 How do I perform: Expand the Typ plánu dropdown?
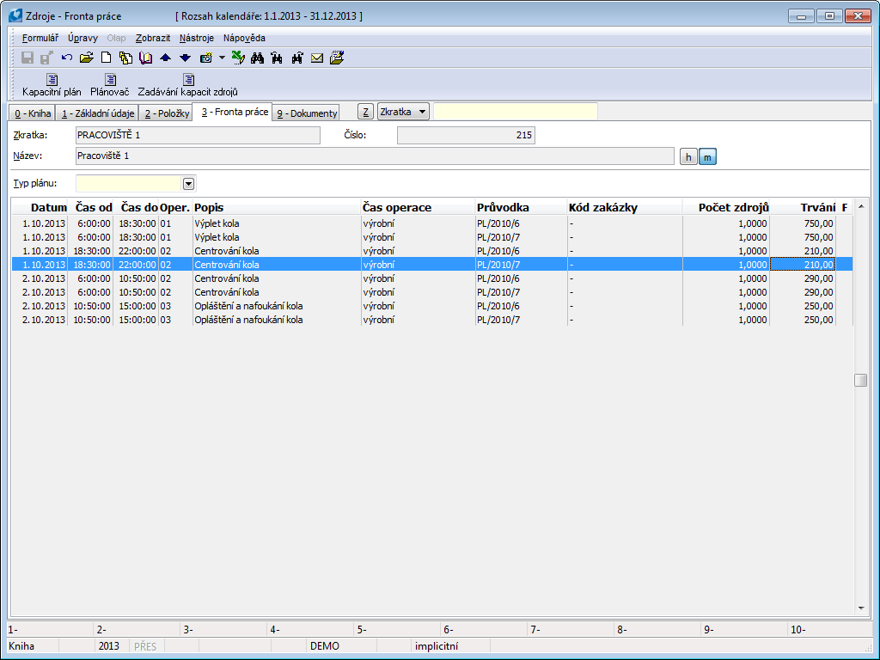click(188, 183)
